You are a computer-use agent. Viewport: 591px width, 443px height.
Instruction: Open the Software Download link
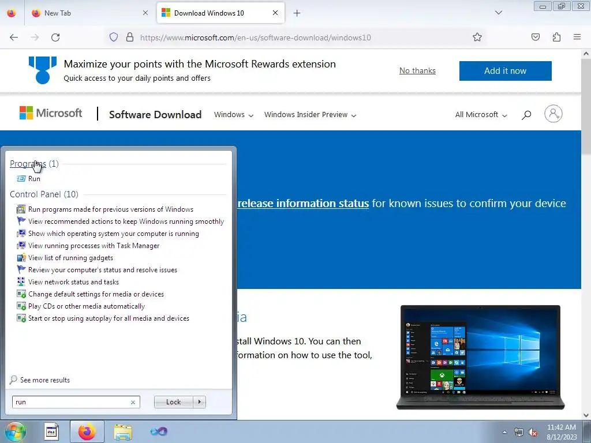(155, 115)
